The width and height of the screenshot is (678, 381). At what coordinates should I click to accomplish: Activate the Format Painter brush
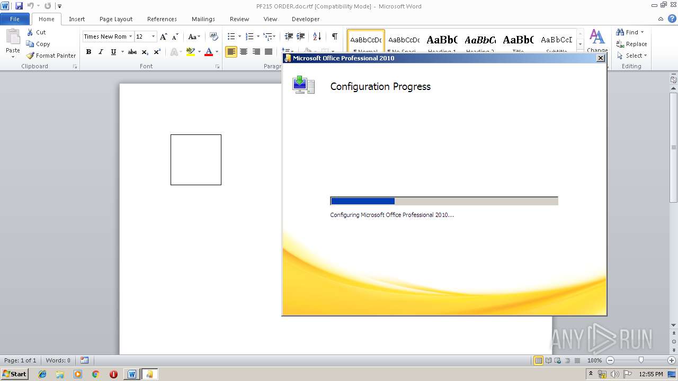pos(30,56)
